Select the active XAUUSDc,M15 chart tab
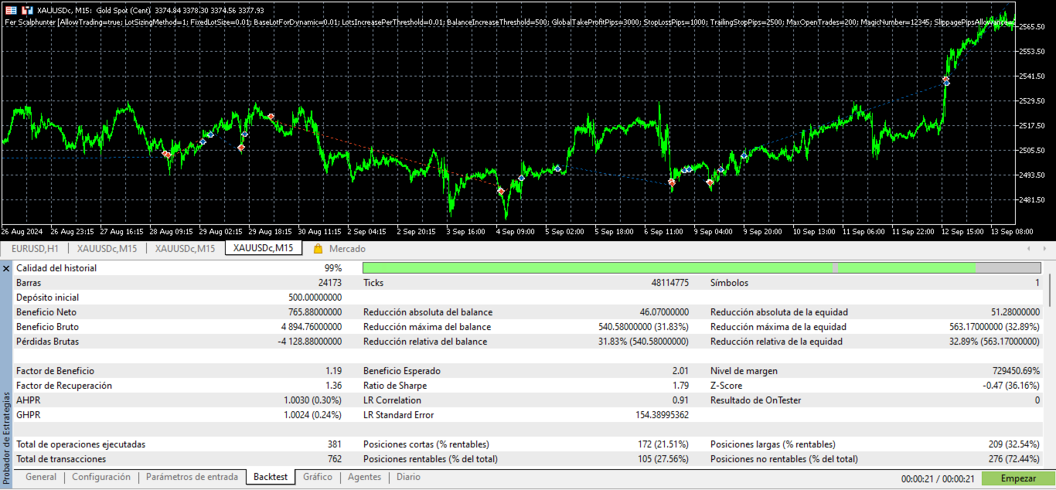Viewport: 1056px width, 490px height. coord(263,248)
